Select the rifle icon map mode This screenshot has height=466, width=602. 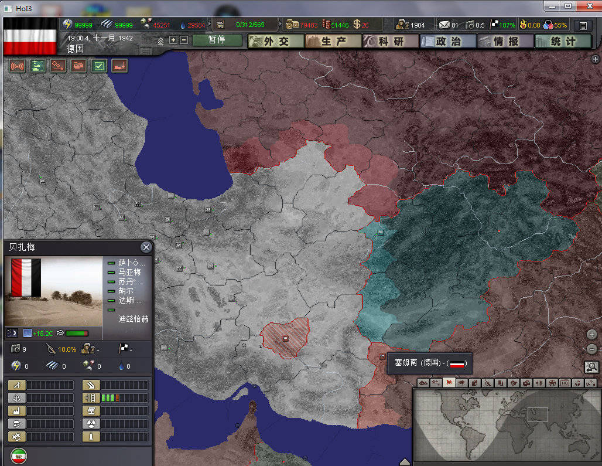point(488,383)
